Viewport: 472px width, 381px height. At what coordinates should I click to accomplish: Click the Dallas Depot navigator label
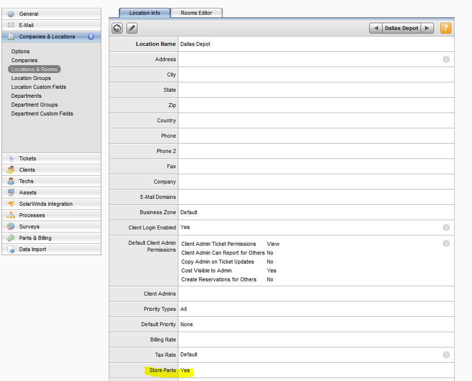point(401,28)
